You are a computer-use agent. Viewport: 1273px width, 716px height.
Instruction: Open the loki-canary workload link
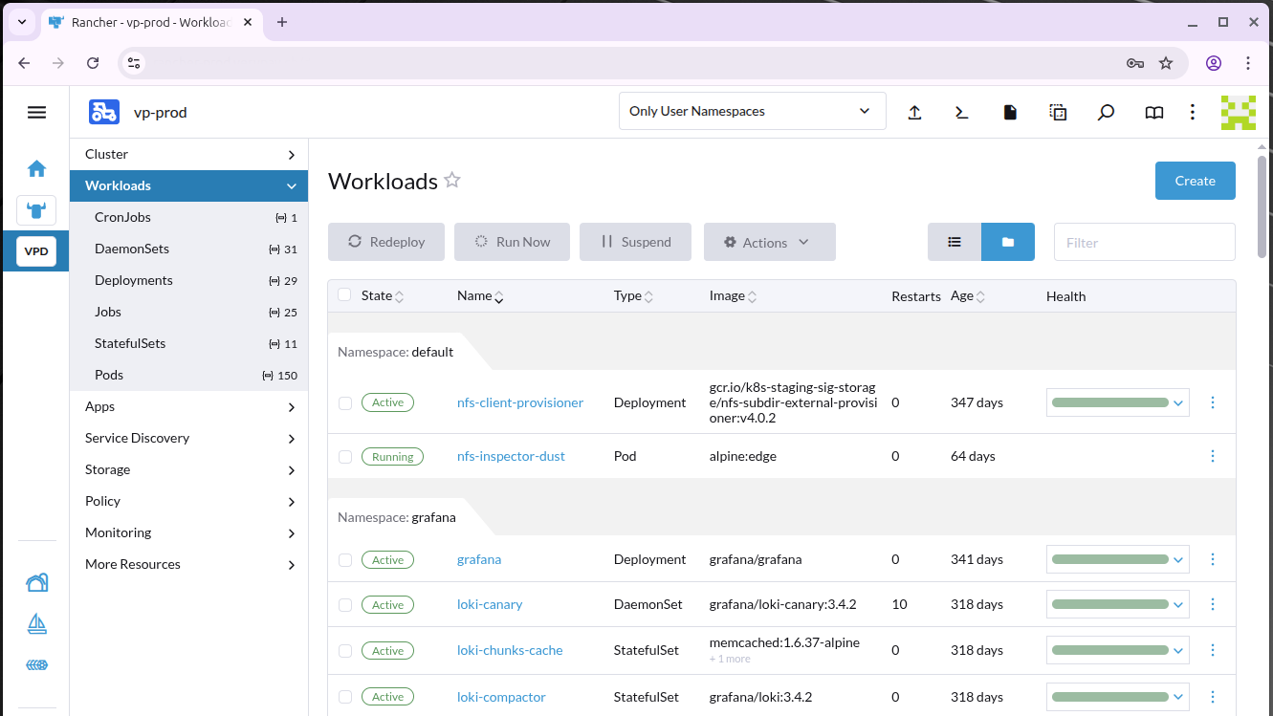(x=490, y=604)
